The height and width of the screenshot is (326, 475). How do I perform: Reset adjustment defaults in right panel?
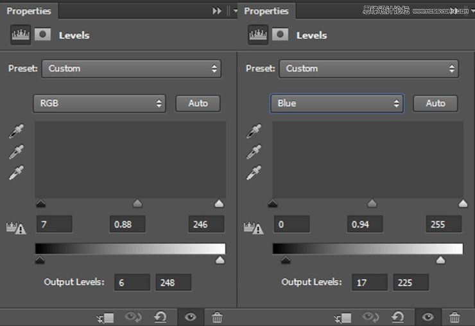coord(398,317)
